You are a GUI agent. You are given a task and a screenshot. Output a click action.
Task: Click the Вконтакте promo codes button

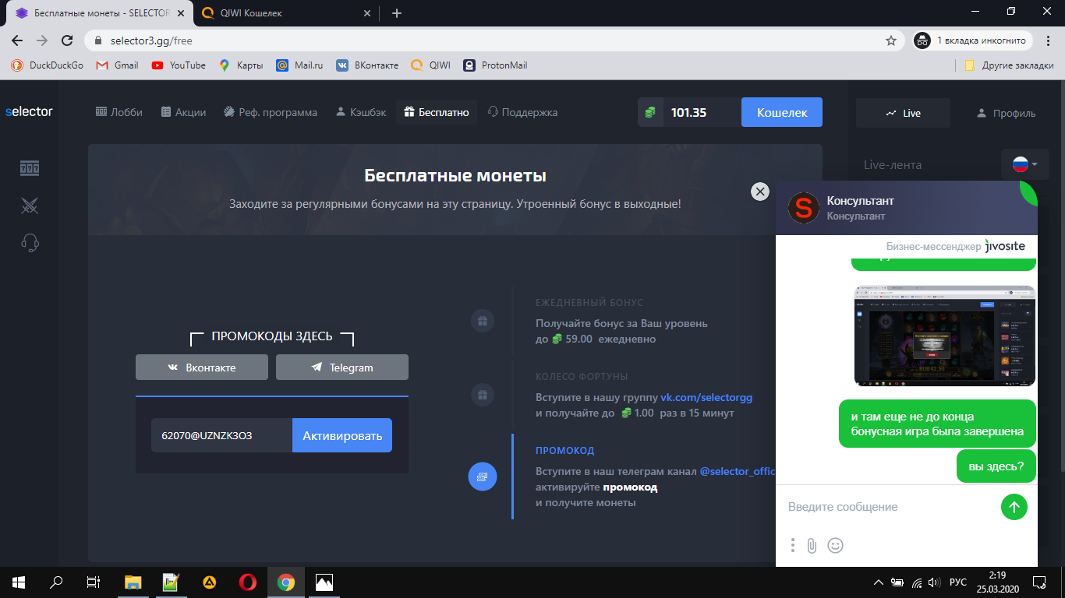coord(202,368)
